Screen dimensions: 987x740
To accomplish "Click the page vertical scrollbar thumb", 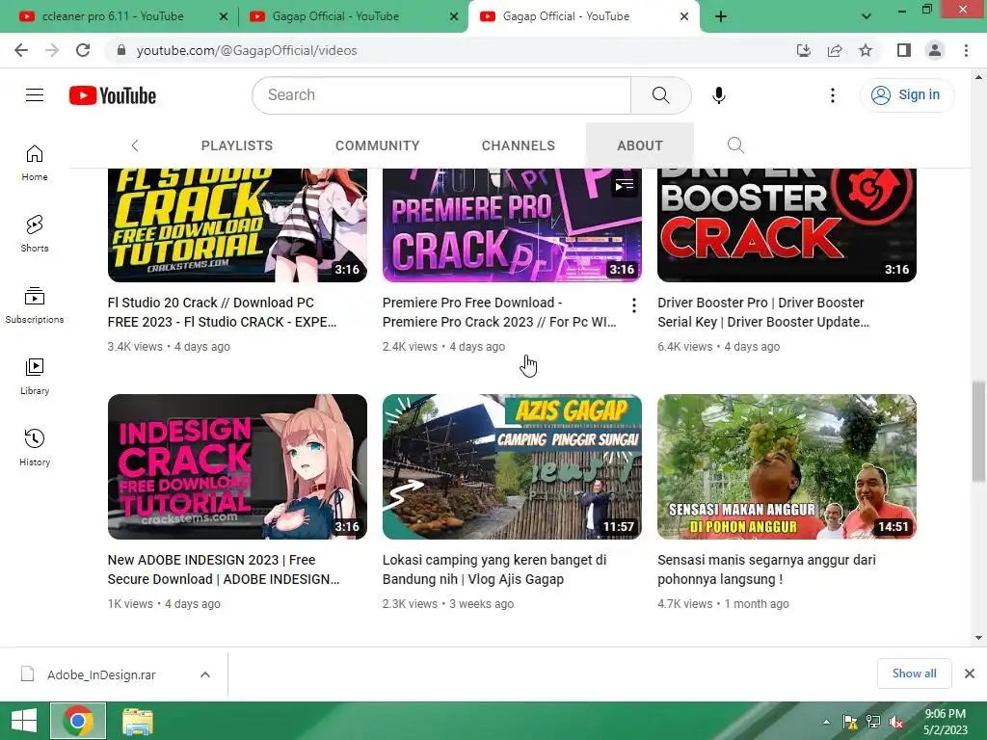I will [x=978, y=432].
